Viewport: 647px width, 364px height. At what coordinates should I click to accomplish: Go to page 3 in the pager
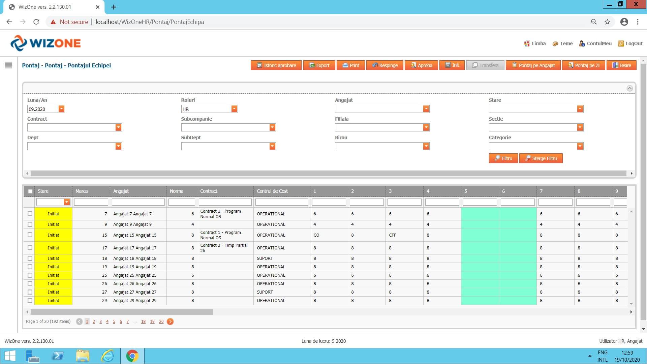100,322
